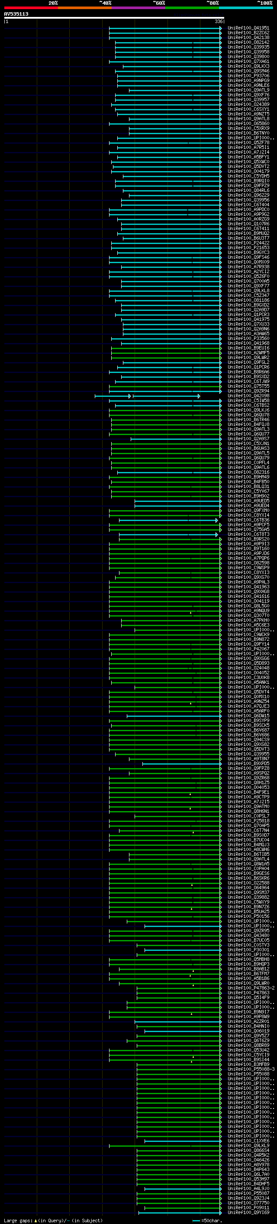Click label UniRef100_Q75T55
The height and width of the screenshot is (1224, 277).
pyautogui.click(x=248, y=386)
